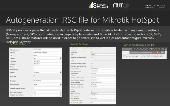Image resolution: width=170 pixels, height=106 pixels.
Task: Click the PPTP Password field
Action: click(x=103, y=98)
